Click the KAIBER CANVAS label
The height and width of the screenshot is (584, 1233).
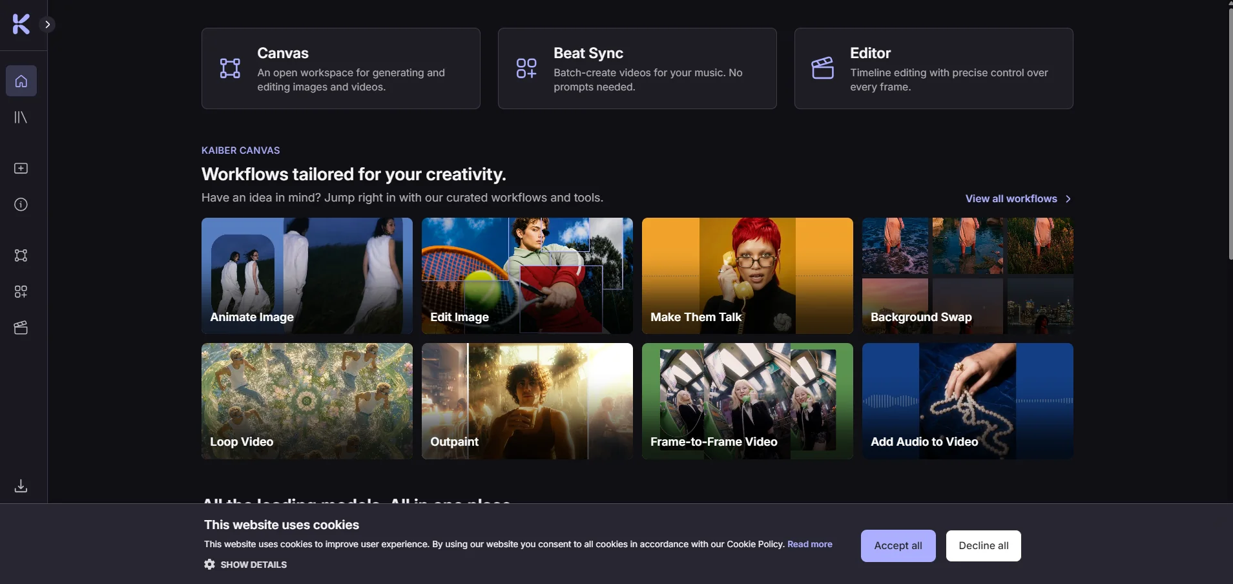pyautogui.click(x=240, y=151)
